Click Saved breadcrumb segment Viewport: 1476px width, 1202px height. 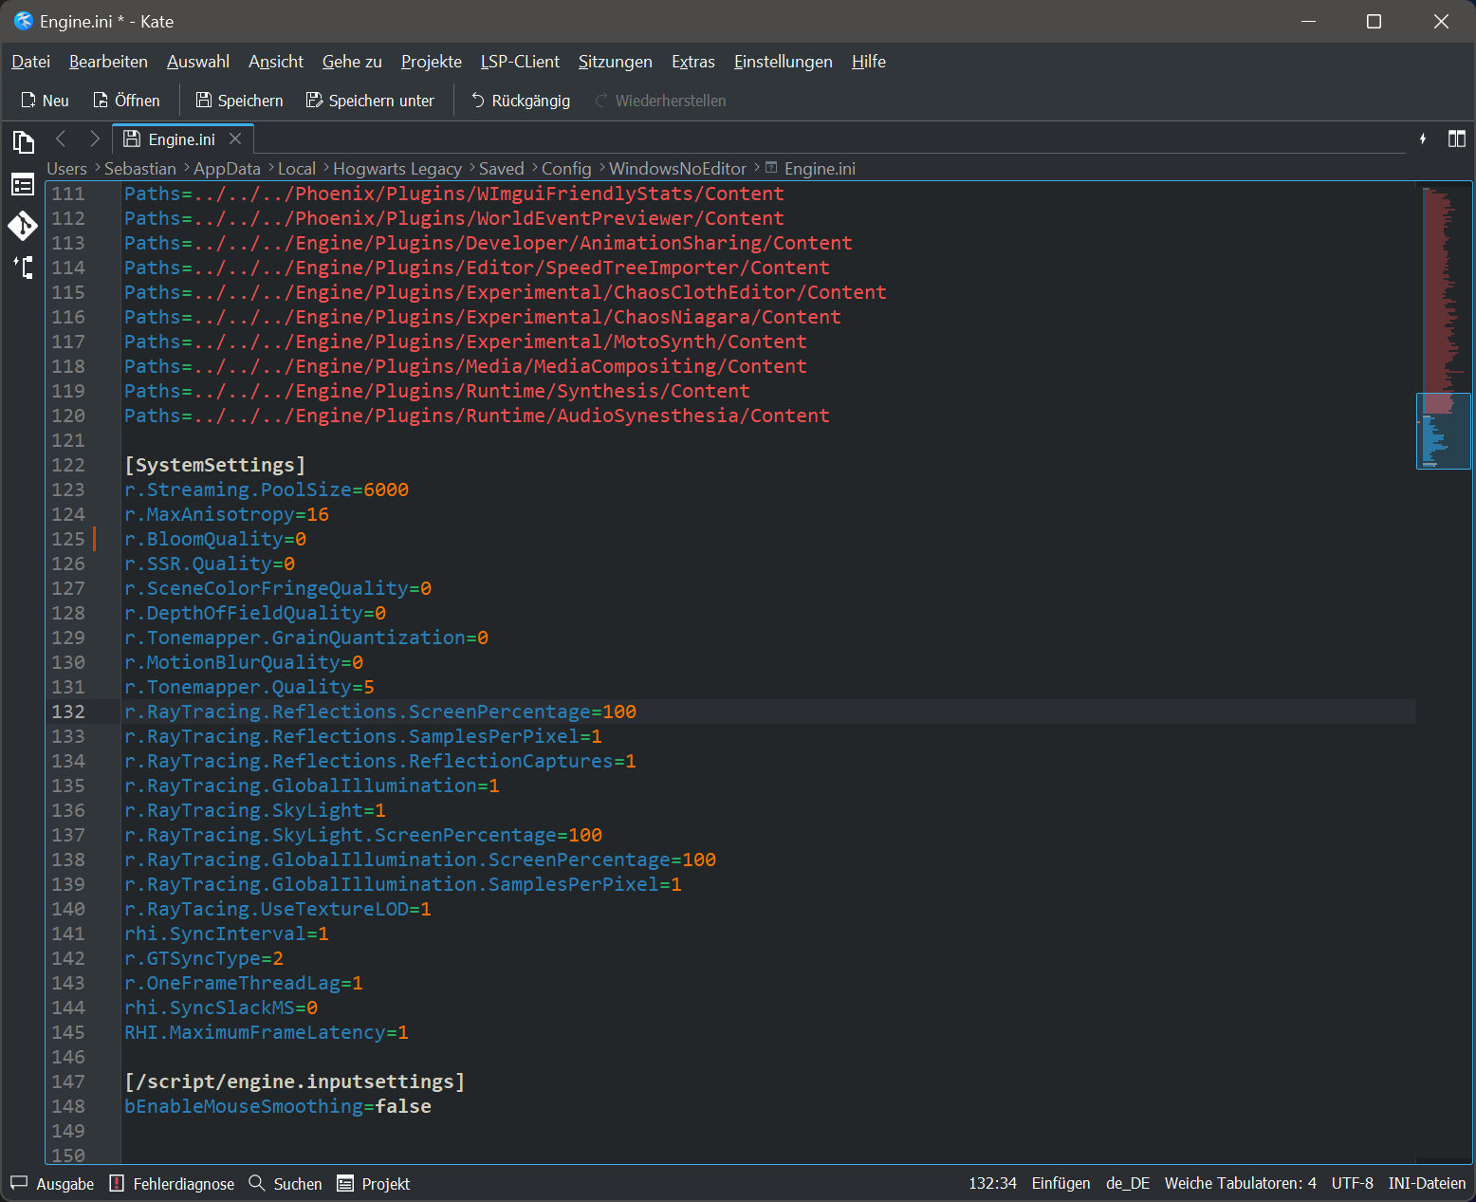[502, 169]
